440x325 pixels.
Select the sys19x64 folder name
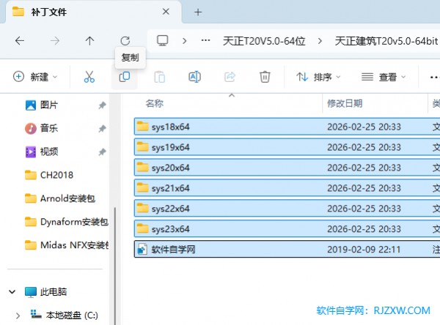click(x=171, y=147)
